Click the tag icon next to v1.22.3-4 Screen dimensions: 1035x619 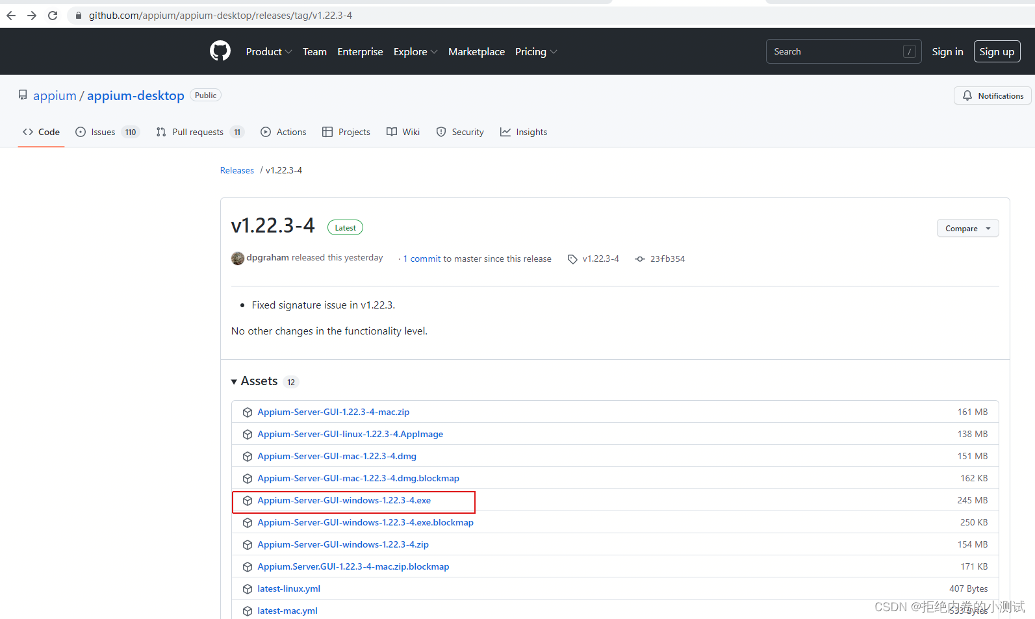(572, 259)
